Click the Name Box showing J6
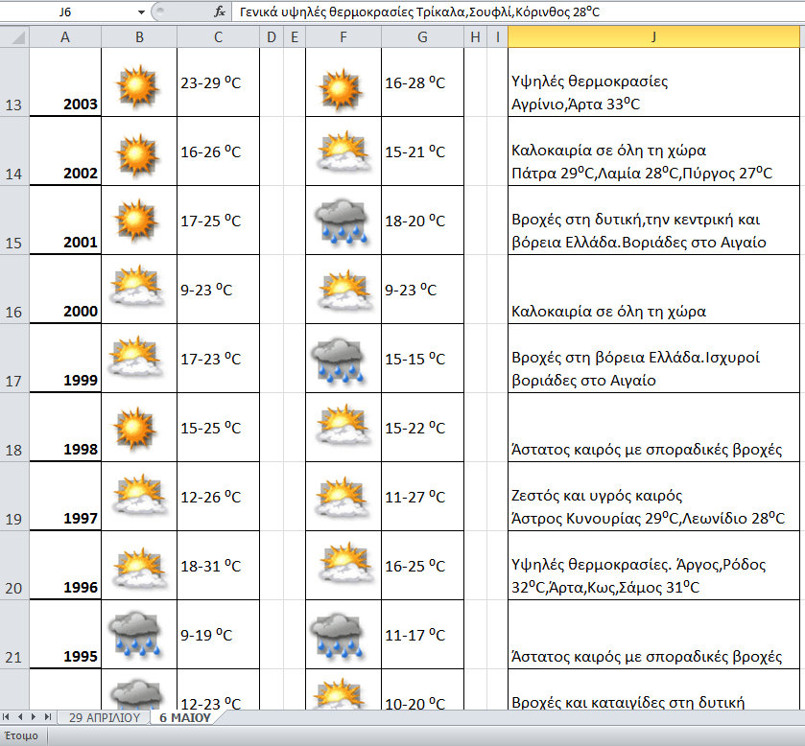This screenshot has width=805, height=746. pos(67,12)
